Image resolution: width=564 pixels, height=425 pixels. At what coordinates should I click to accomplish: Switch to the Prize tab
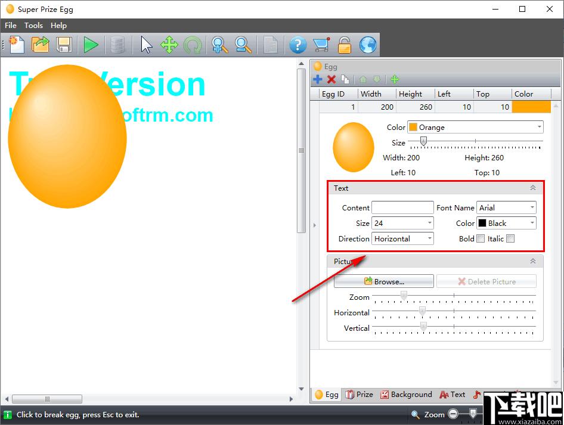coord(360,395)
